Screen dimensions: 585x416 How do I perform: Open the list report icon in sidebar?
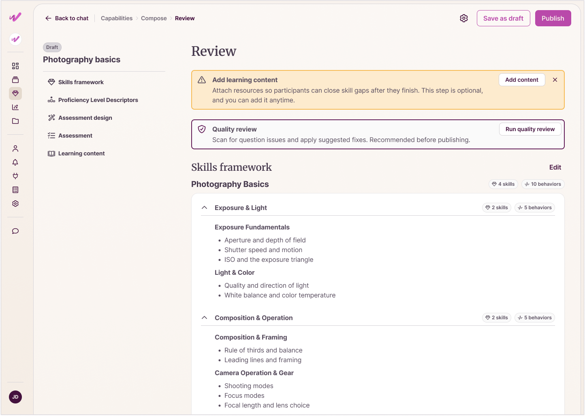point(15,190)
